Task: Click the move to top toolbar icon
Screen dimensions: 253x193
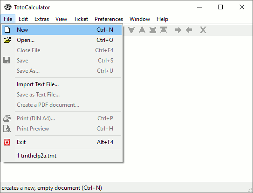Action: 164,30
